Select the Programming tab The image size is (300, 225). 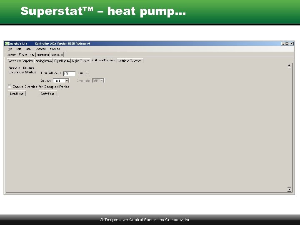click(26, 54)
